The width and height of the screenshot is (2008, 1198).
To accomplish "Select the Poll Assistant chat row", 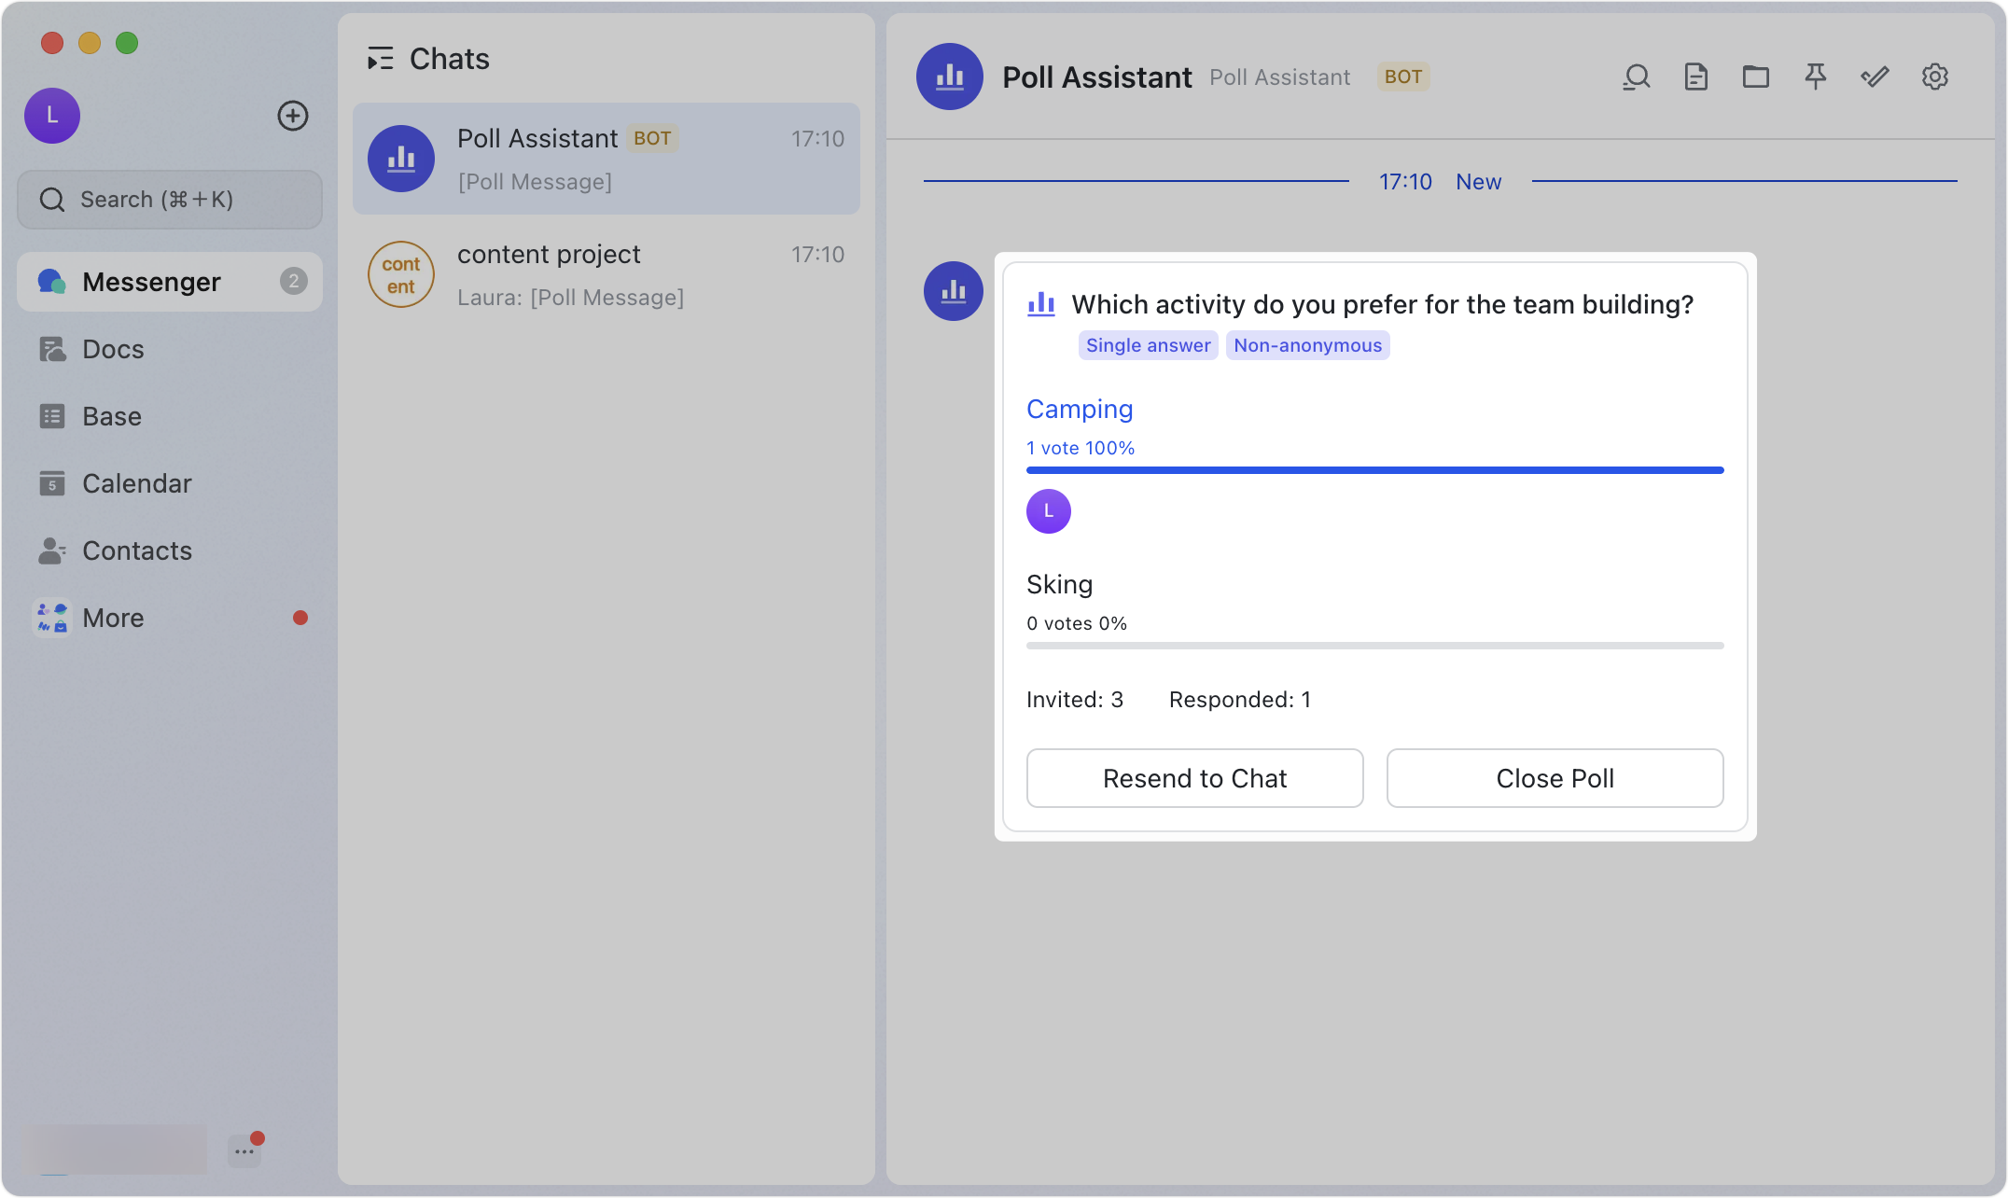I will point(607,159).
